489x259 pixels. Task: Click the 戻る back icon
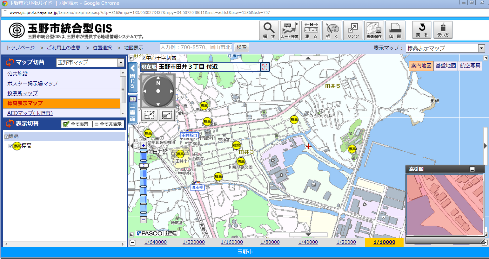pyautogui.click(x=422, y=30)
